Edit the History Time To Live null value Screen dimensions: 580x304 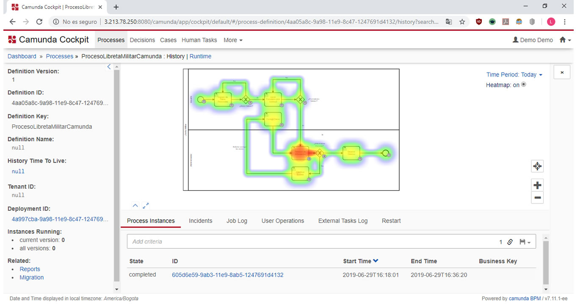point(18,171)
